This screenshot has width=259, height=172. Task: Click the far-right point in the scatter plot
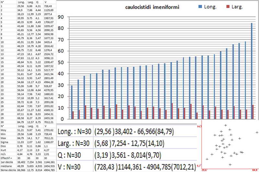coord(257,133)
